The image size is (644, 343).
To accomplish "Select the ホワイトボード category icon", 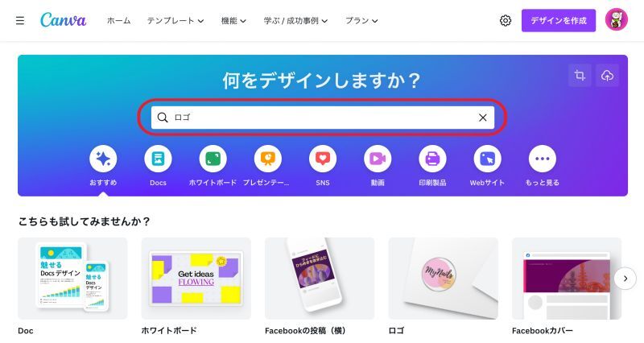I will coord(213,159).
